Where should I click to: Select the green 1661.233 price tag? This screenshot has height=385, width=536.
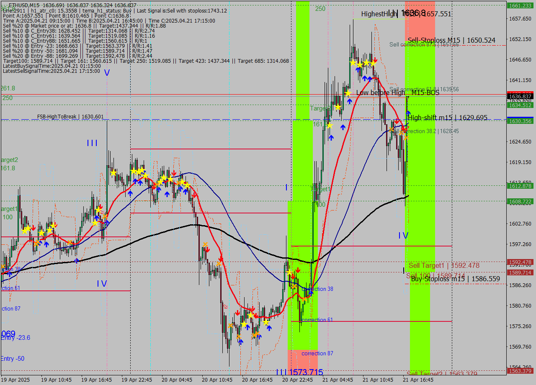coord(519,5)
